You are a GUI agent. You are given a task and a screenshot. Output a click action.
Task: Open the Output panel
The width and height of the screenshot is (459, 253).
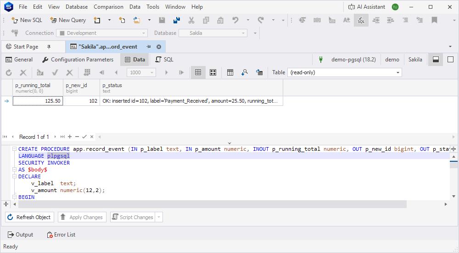21,235
